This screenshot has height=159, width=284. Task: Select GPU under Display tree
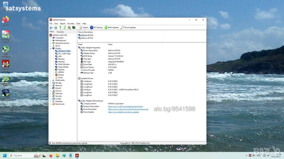60,56
